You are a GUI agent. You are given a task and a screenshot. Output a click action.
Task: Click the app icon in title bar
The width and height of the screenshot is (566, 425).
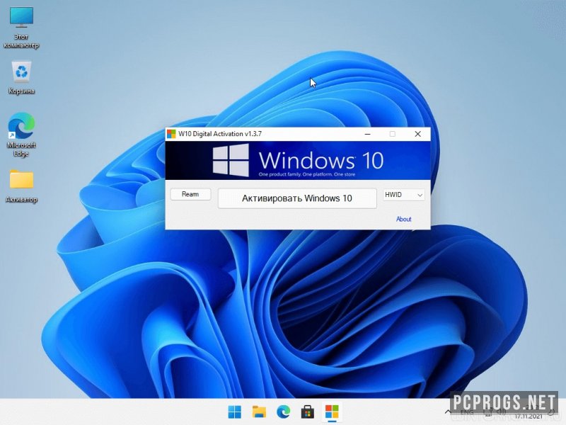coord(171,134)
